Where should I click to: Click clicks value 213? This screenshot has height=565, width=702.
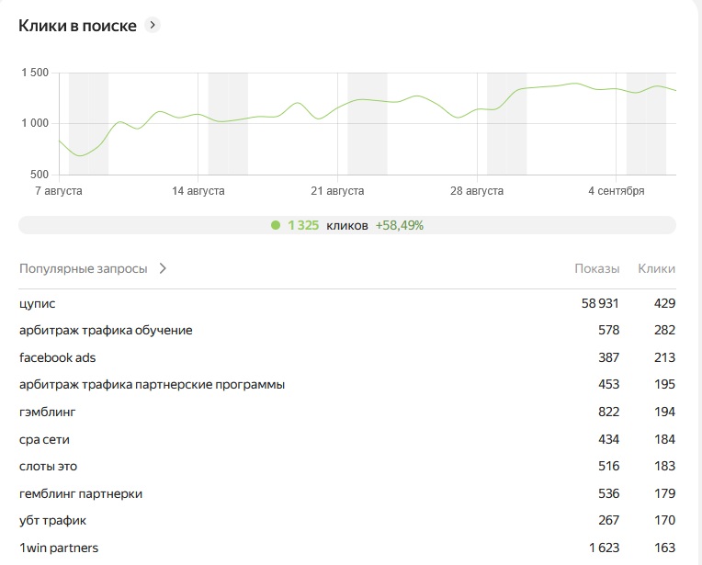664,357
